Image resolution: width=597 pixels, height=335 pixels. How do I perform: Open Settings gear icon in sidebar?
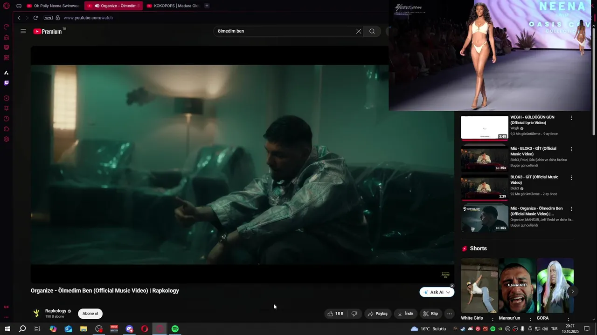[x=7, y=139]
